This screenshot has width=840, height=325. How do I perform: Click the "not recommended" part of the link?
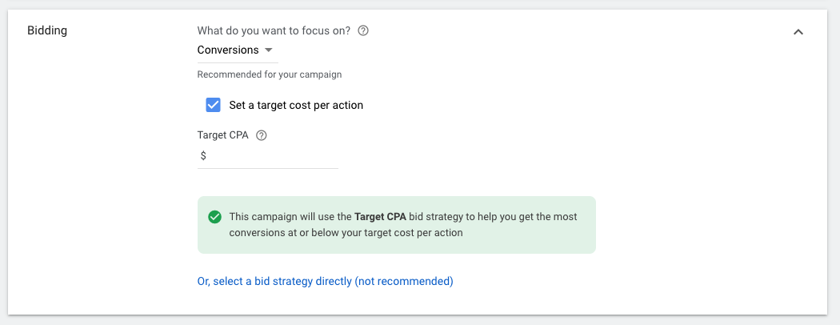coord(404,281)
